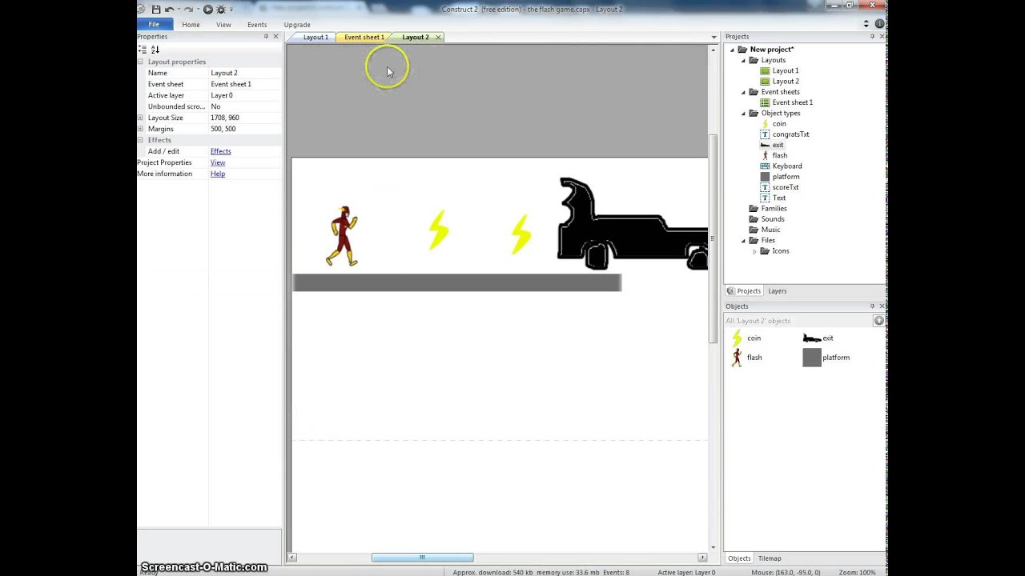The height and width of the screenshot is (576, 1025).
Task: Open the Redo history dropdown arrow
Action: 198,10
